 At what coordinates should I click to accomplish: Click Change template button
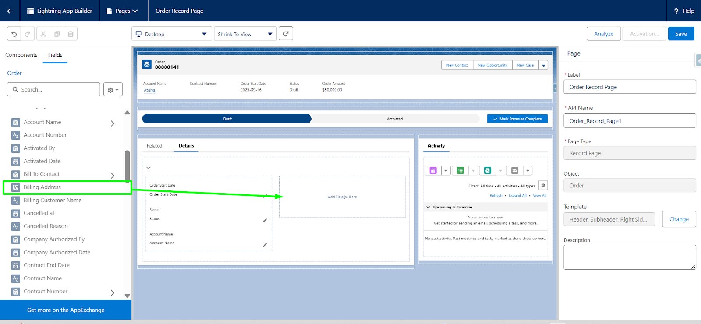[x=679, y=219]
